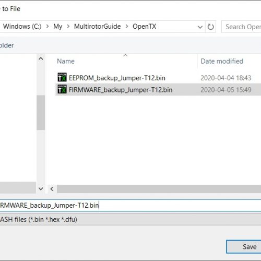Click the file name input field

point(130,205)
